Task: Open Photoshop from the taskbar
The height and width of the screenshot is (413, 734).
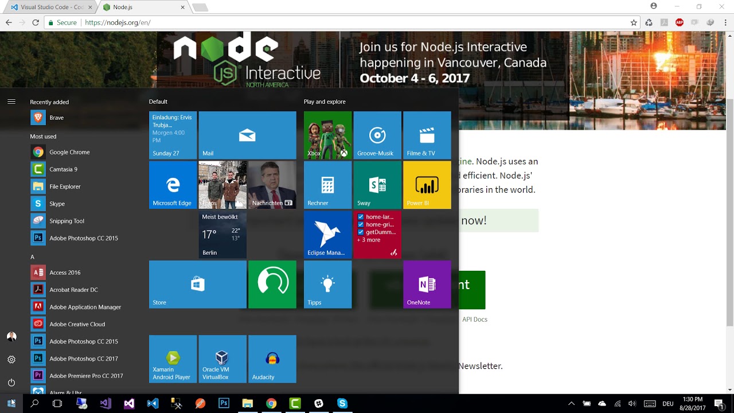Action: click(x=224, y=403)
